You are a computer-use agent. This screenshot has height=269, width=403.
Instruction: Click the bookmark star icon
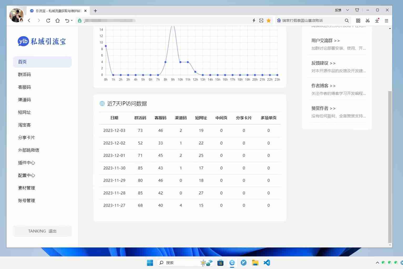coord(269,20)
